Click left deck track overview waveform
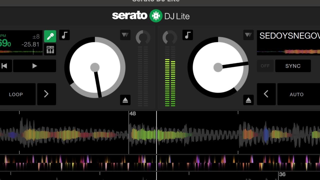Viewport: 320px width, 180px height. coord(21,52)
